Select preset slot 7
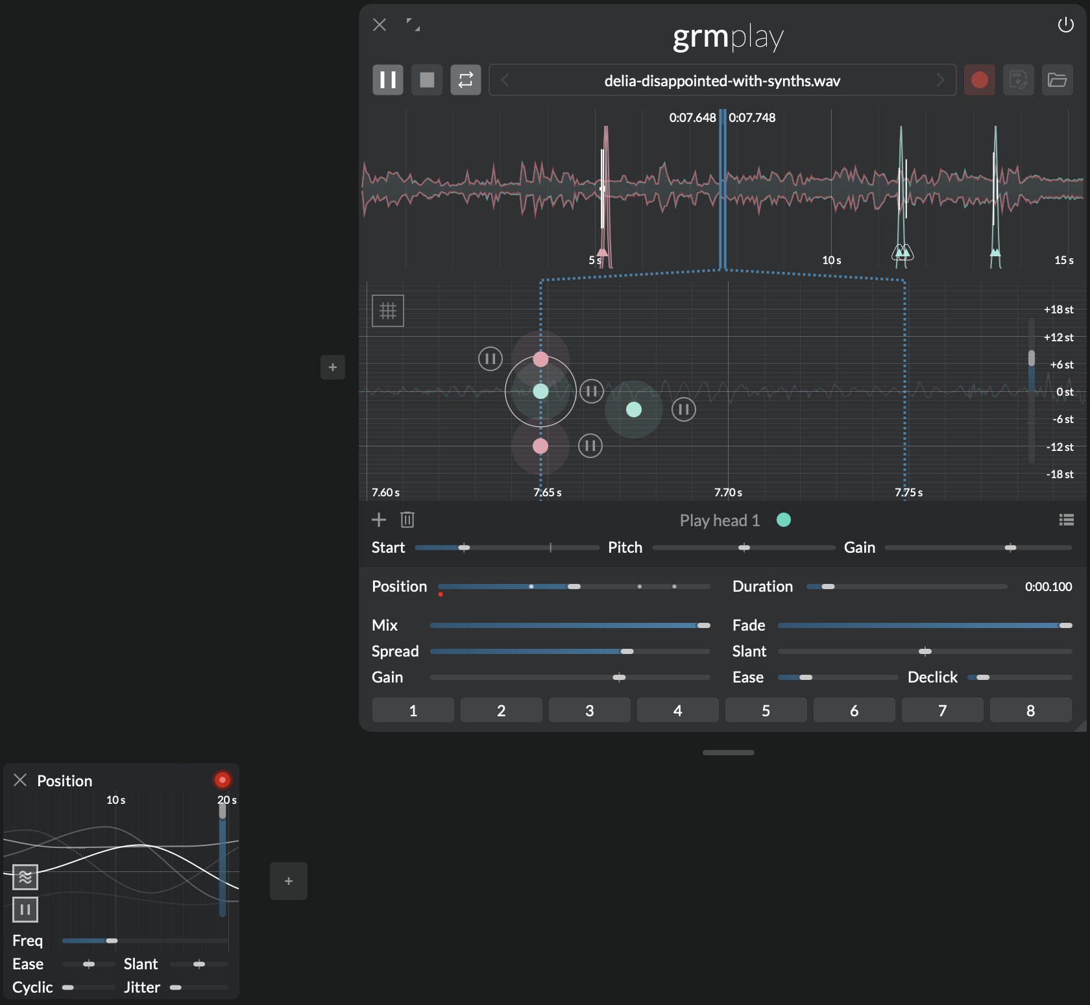 (x=942, y=710)
